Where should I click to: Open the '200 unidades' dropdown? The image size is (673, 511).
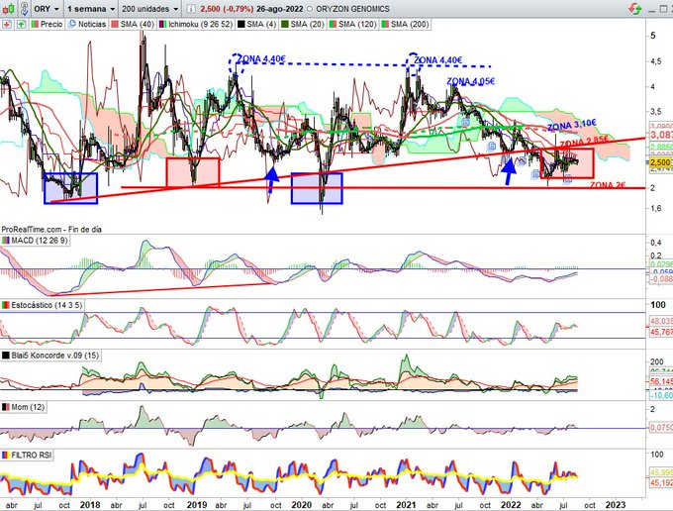click(149, 9)
